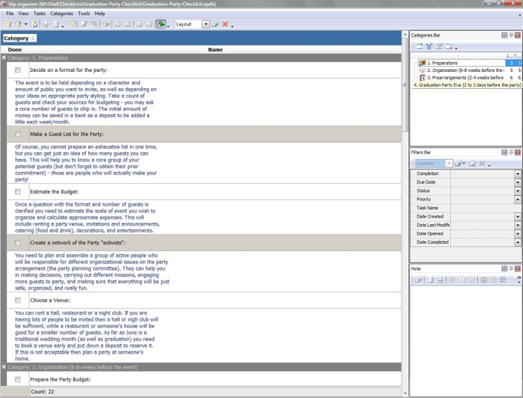Image resolution: width=523 pixels, height=398 pixels.
Task: Click the delete category icon in Categories Bar
Action: [449, 46]
